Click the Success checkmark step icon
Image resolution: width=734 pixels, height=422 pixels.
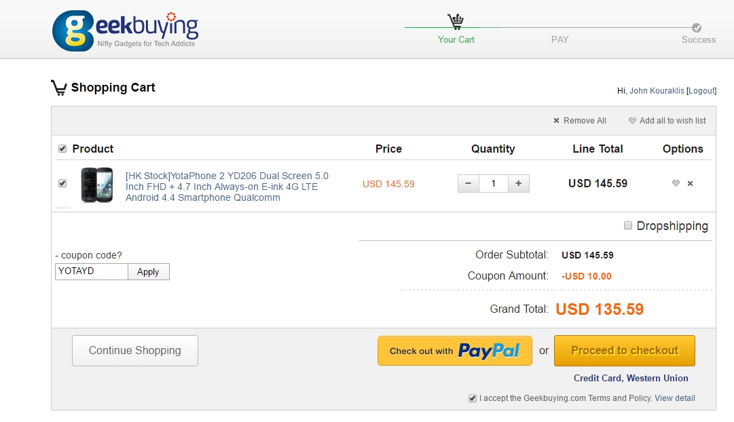(697, 28)
